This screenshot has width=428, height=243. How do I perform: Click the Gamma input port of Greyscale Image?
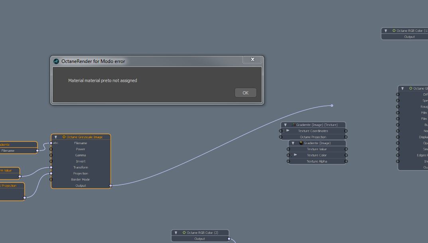pos(51,155)
